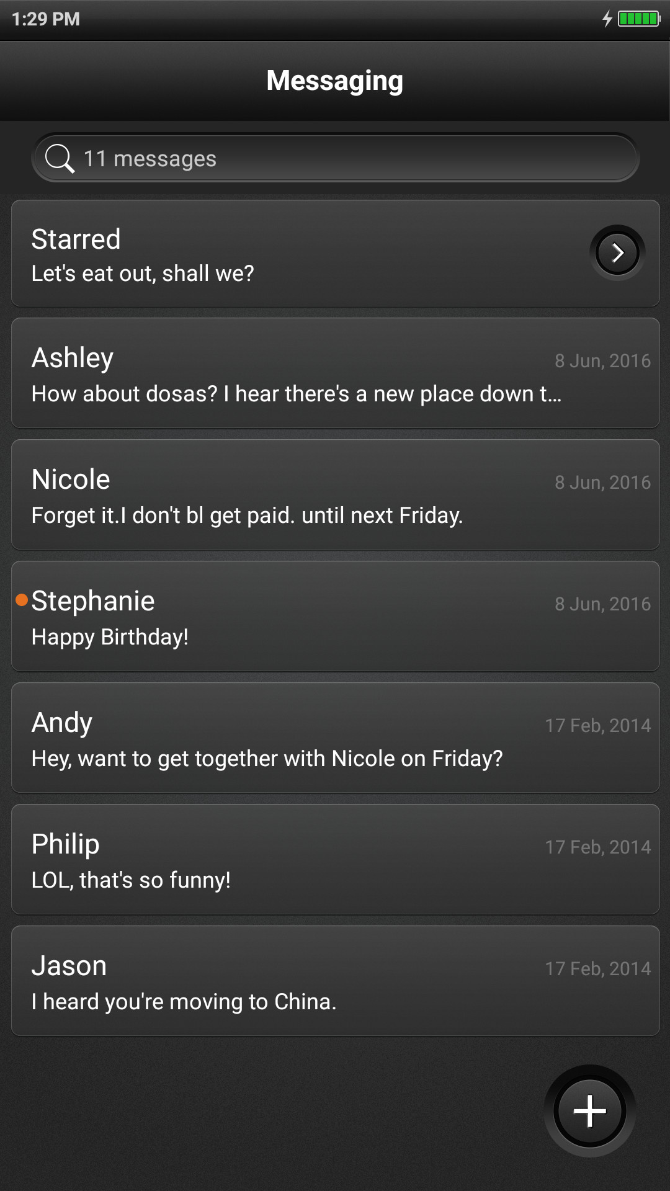
Task: Open Stephanie's Happy Birthday message
Action: (335, 616)
